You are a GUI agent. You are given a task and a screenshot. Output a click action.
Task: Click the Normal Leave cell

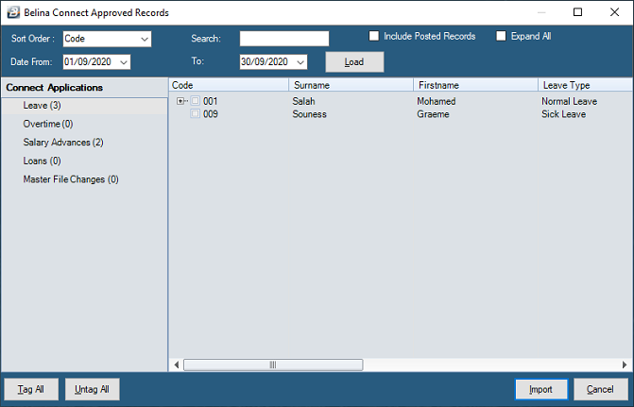click(x=570, y=101)
